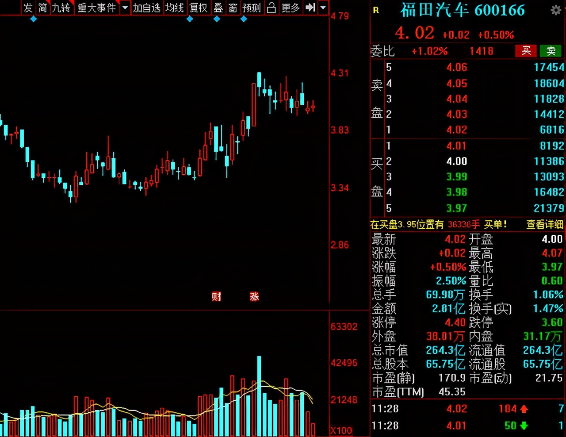The width and height of the screenshot is (566, 437).
Task: Click the current price 4.02 header
Action: 414,33
